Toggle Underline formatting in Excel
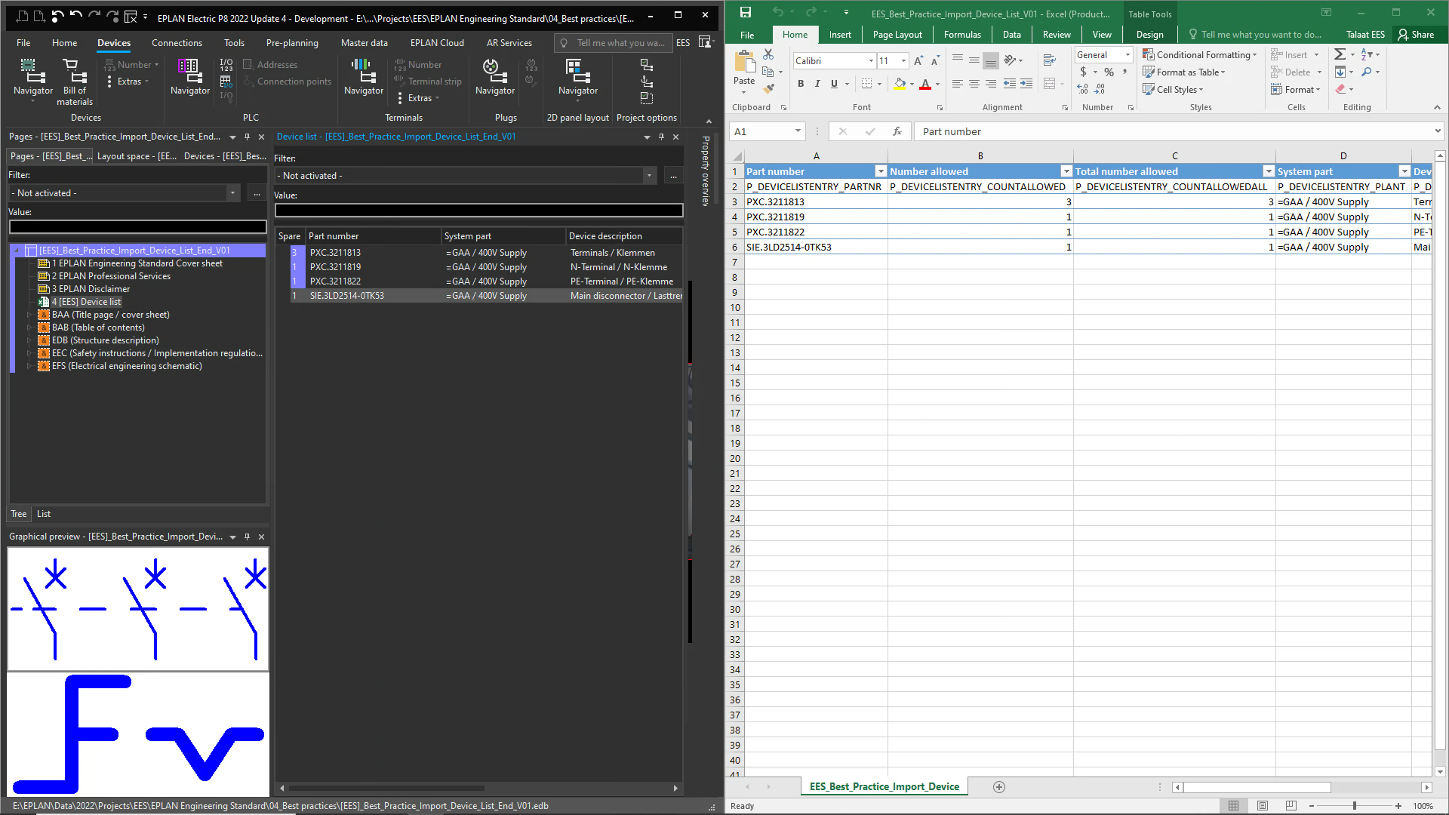Screen dimensions: 1449x815 click(x=834, y=84)
